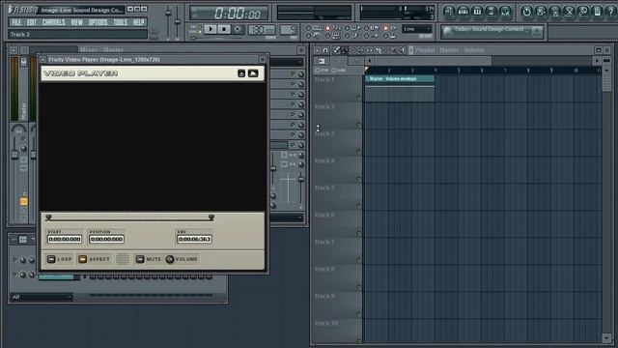The image size is (618, 348).
Task: Open the playlist view shortcut icon
Action: (x=449, y=12)
